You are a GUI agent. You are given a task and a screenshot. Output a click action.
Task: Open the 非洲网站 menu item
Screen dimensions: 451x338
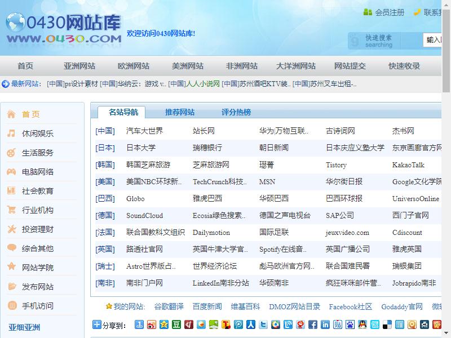pos(242,66)
